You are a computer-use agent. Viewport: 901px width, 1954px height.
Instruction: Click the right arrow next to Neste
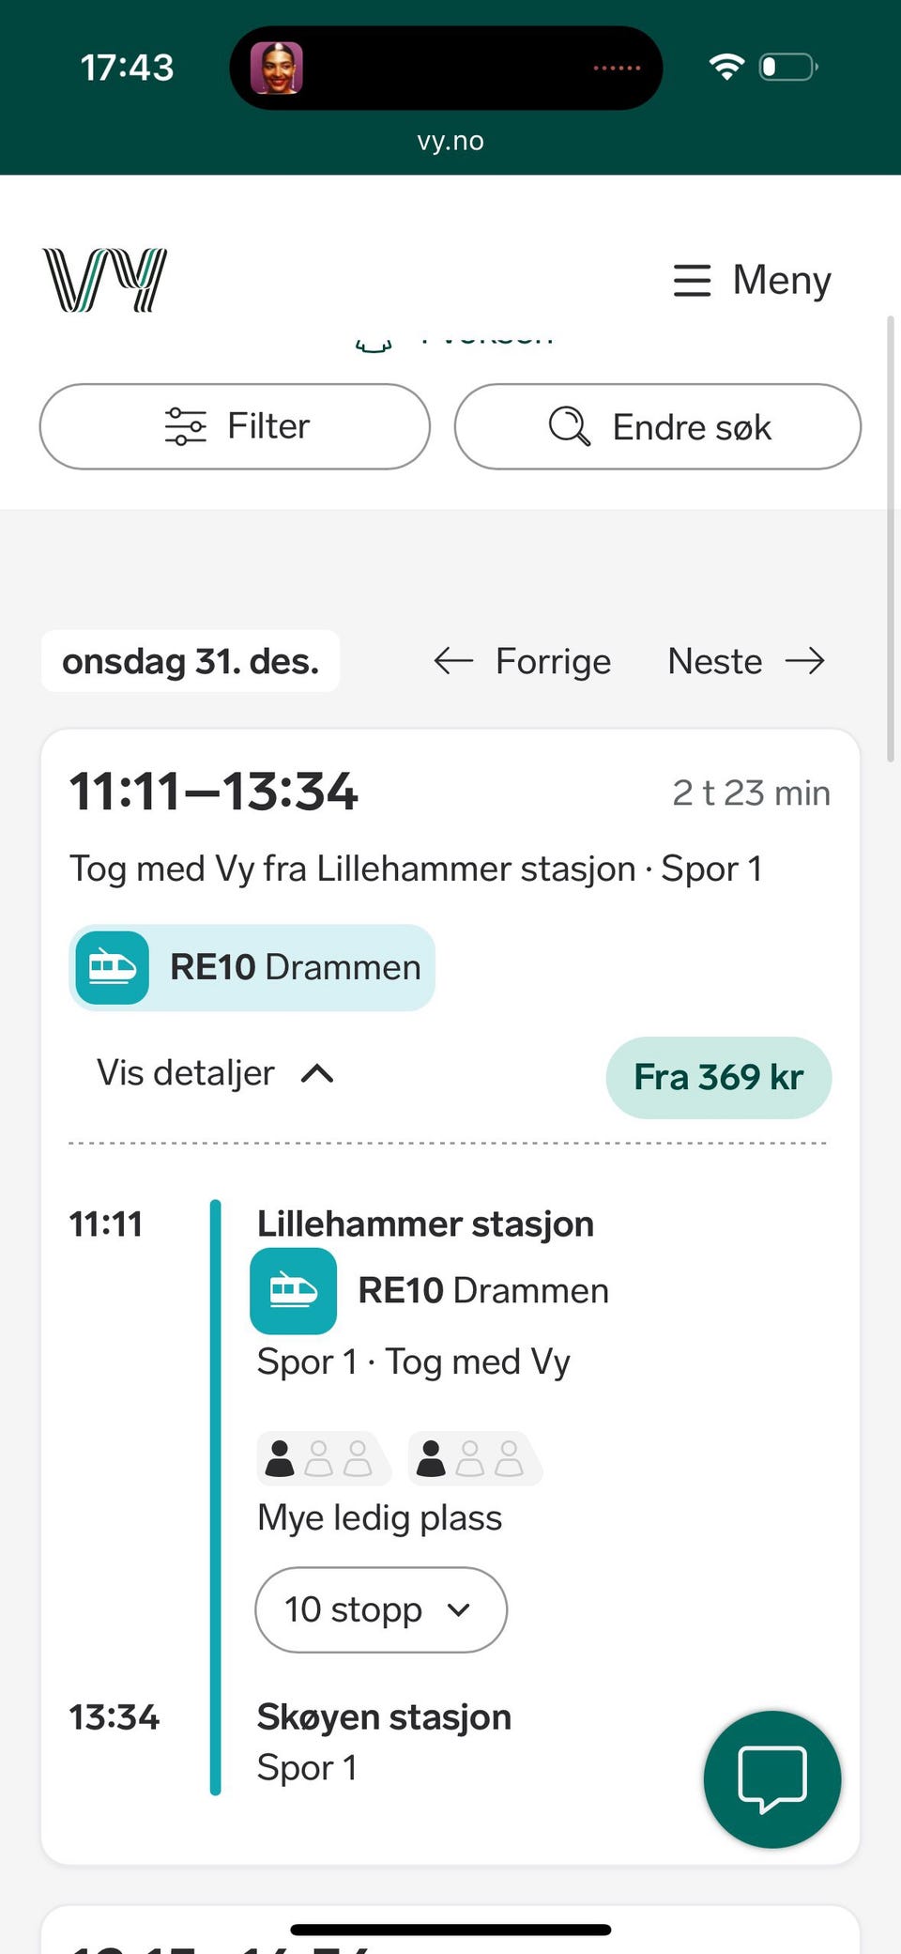(805, 661)
